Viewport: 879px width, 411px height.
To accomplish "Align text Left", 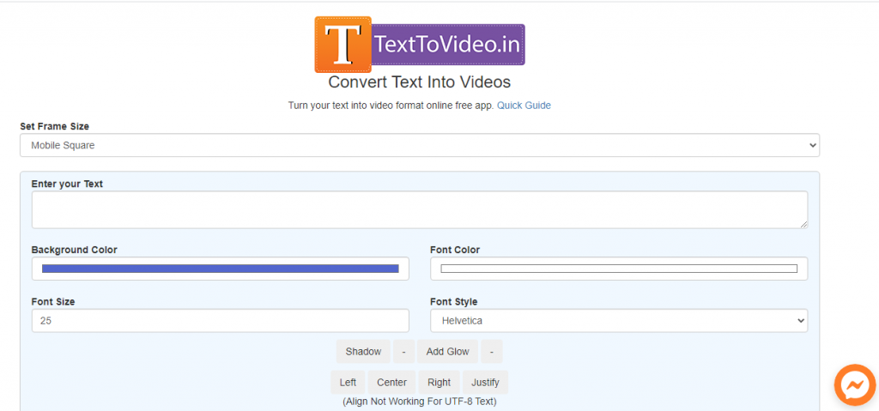I will 348,383.
